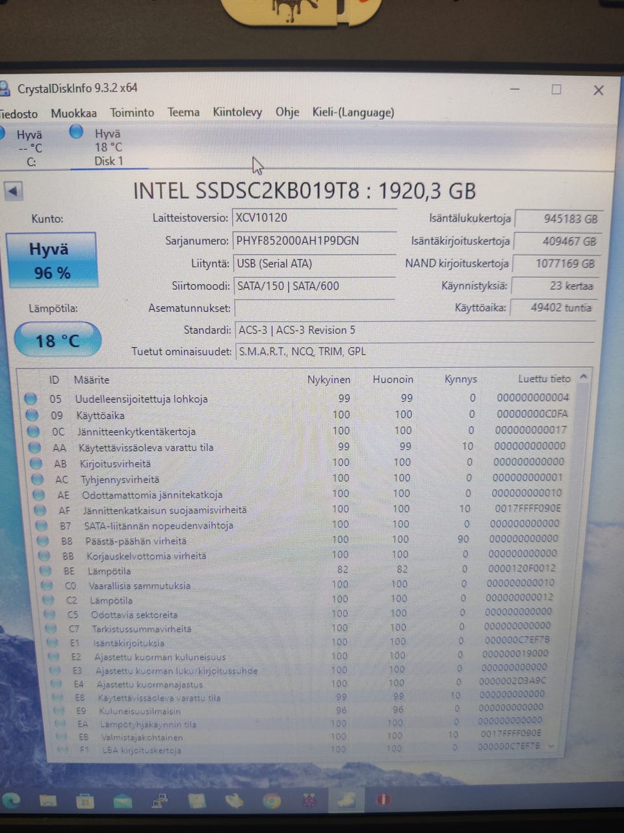Select the C: drive status icon
This screenshot has height=833, width=624.
point(2,133)
